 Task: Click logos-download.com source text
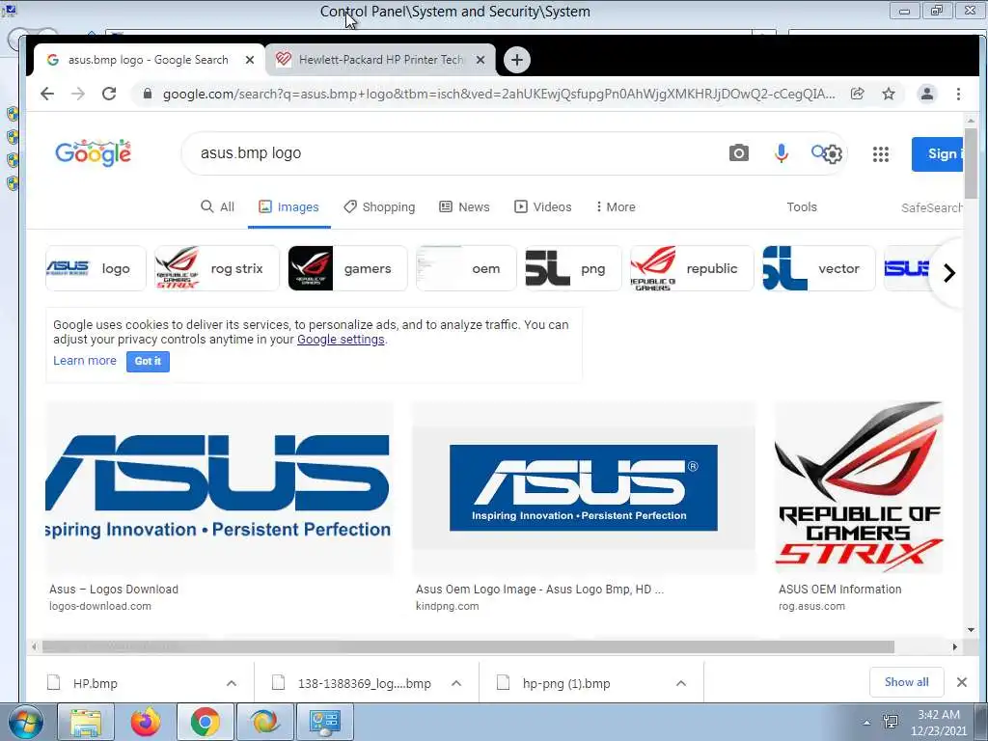[x=100, y=606]
